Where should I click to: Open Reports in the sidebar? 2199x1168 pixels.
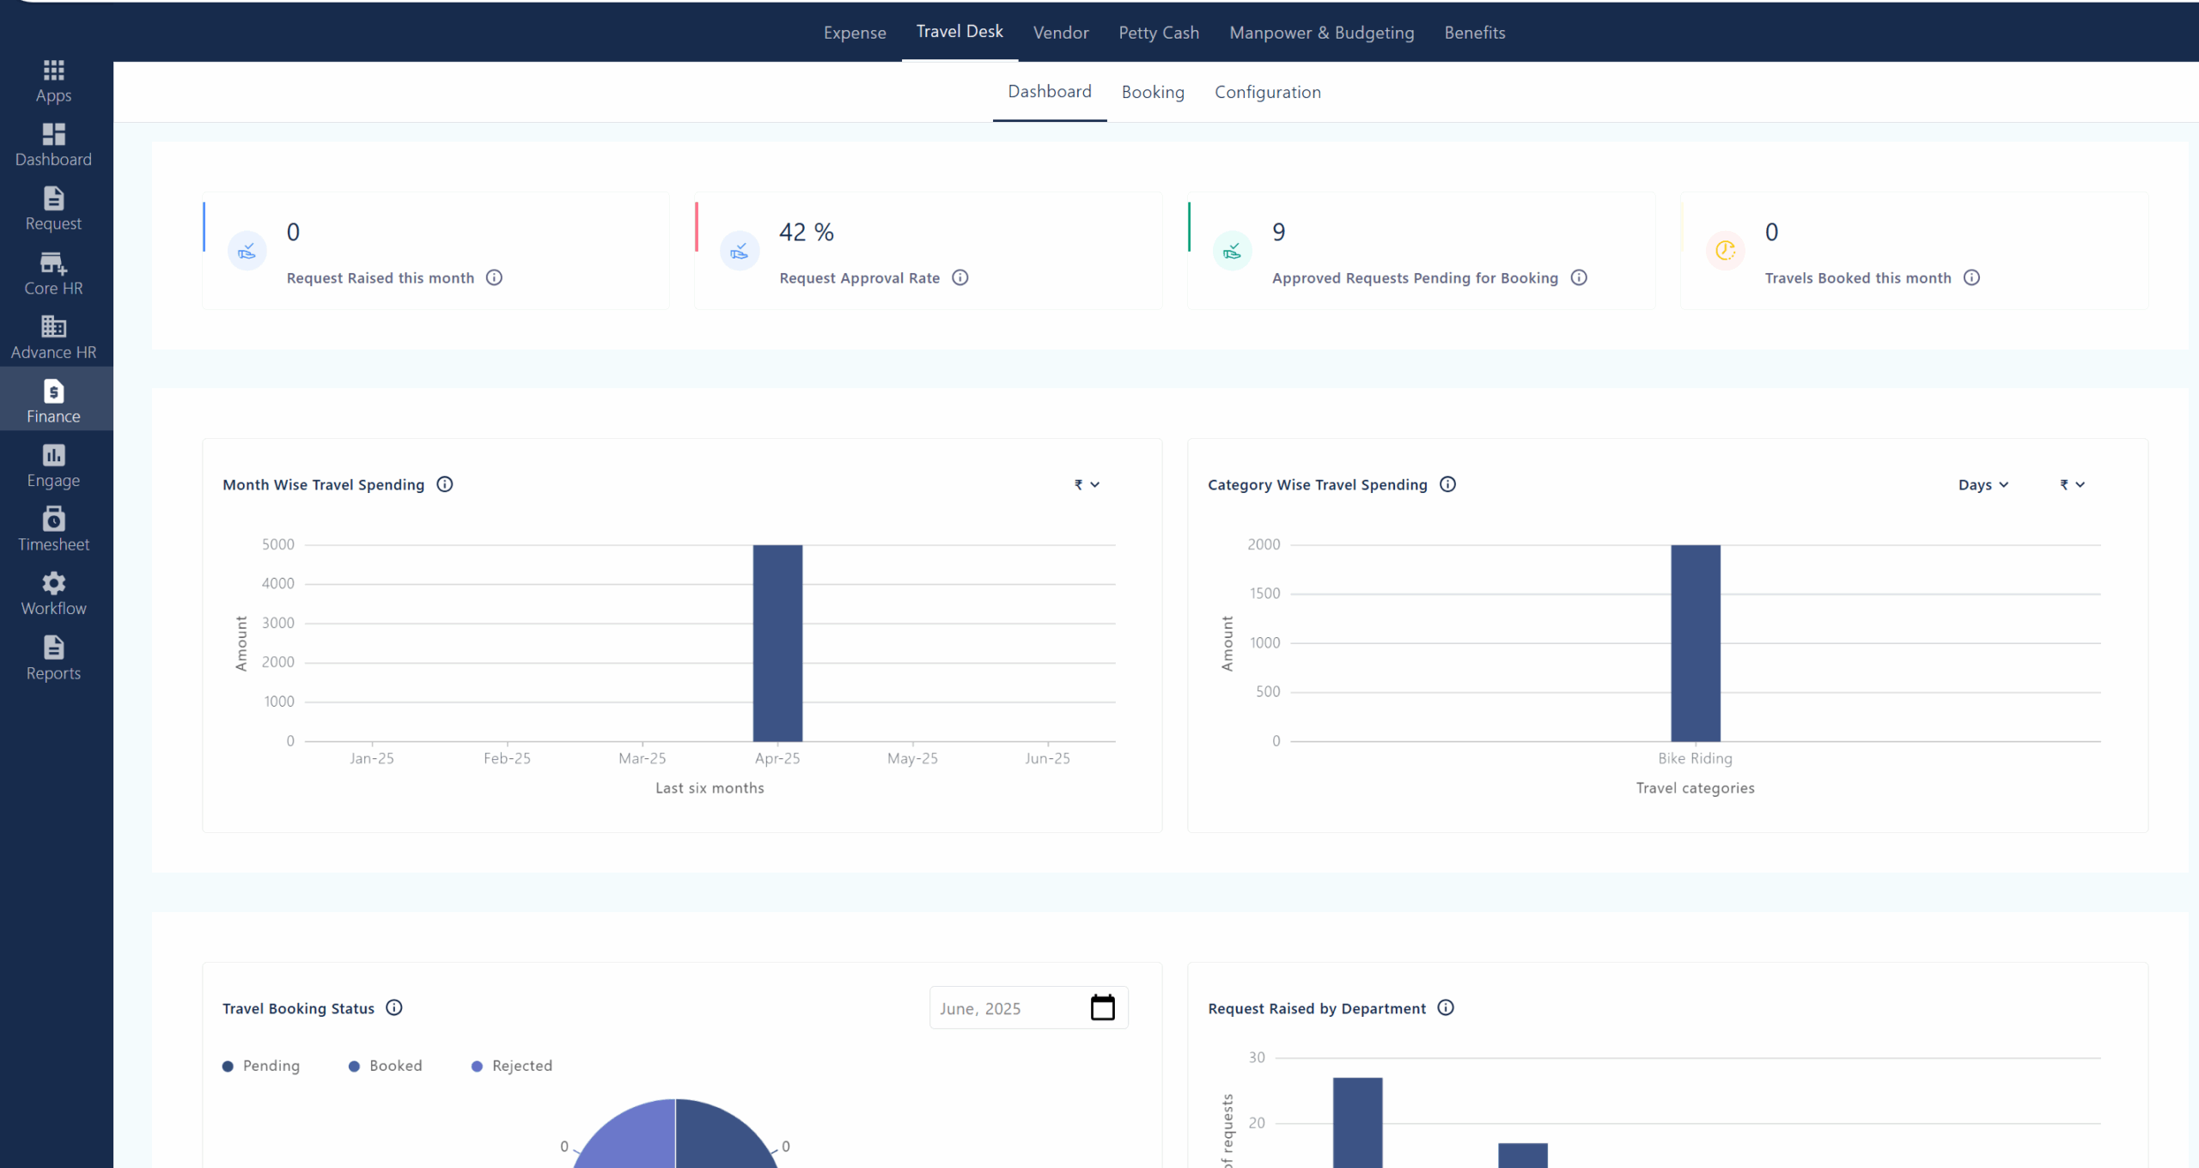click(x=53, y=659)
